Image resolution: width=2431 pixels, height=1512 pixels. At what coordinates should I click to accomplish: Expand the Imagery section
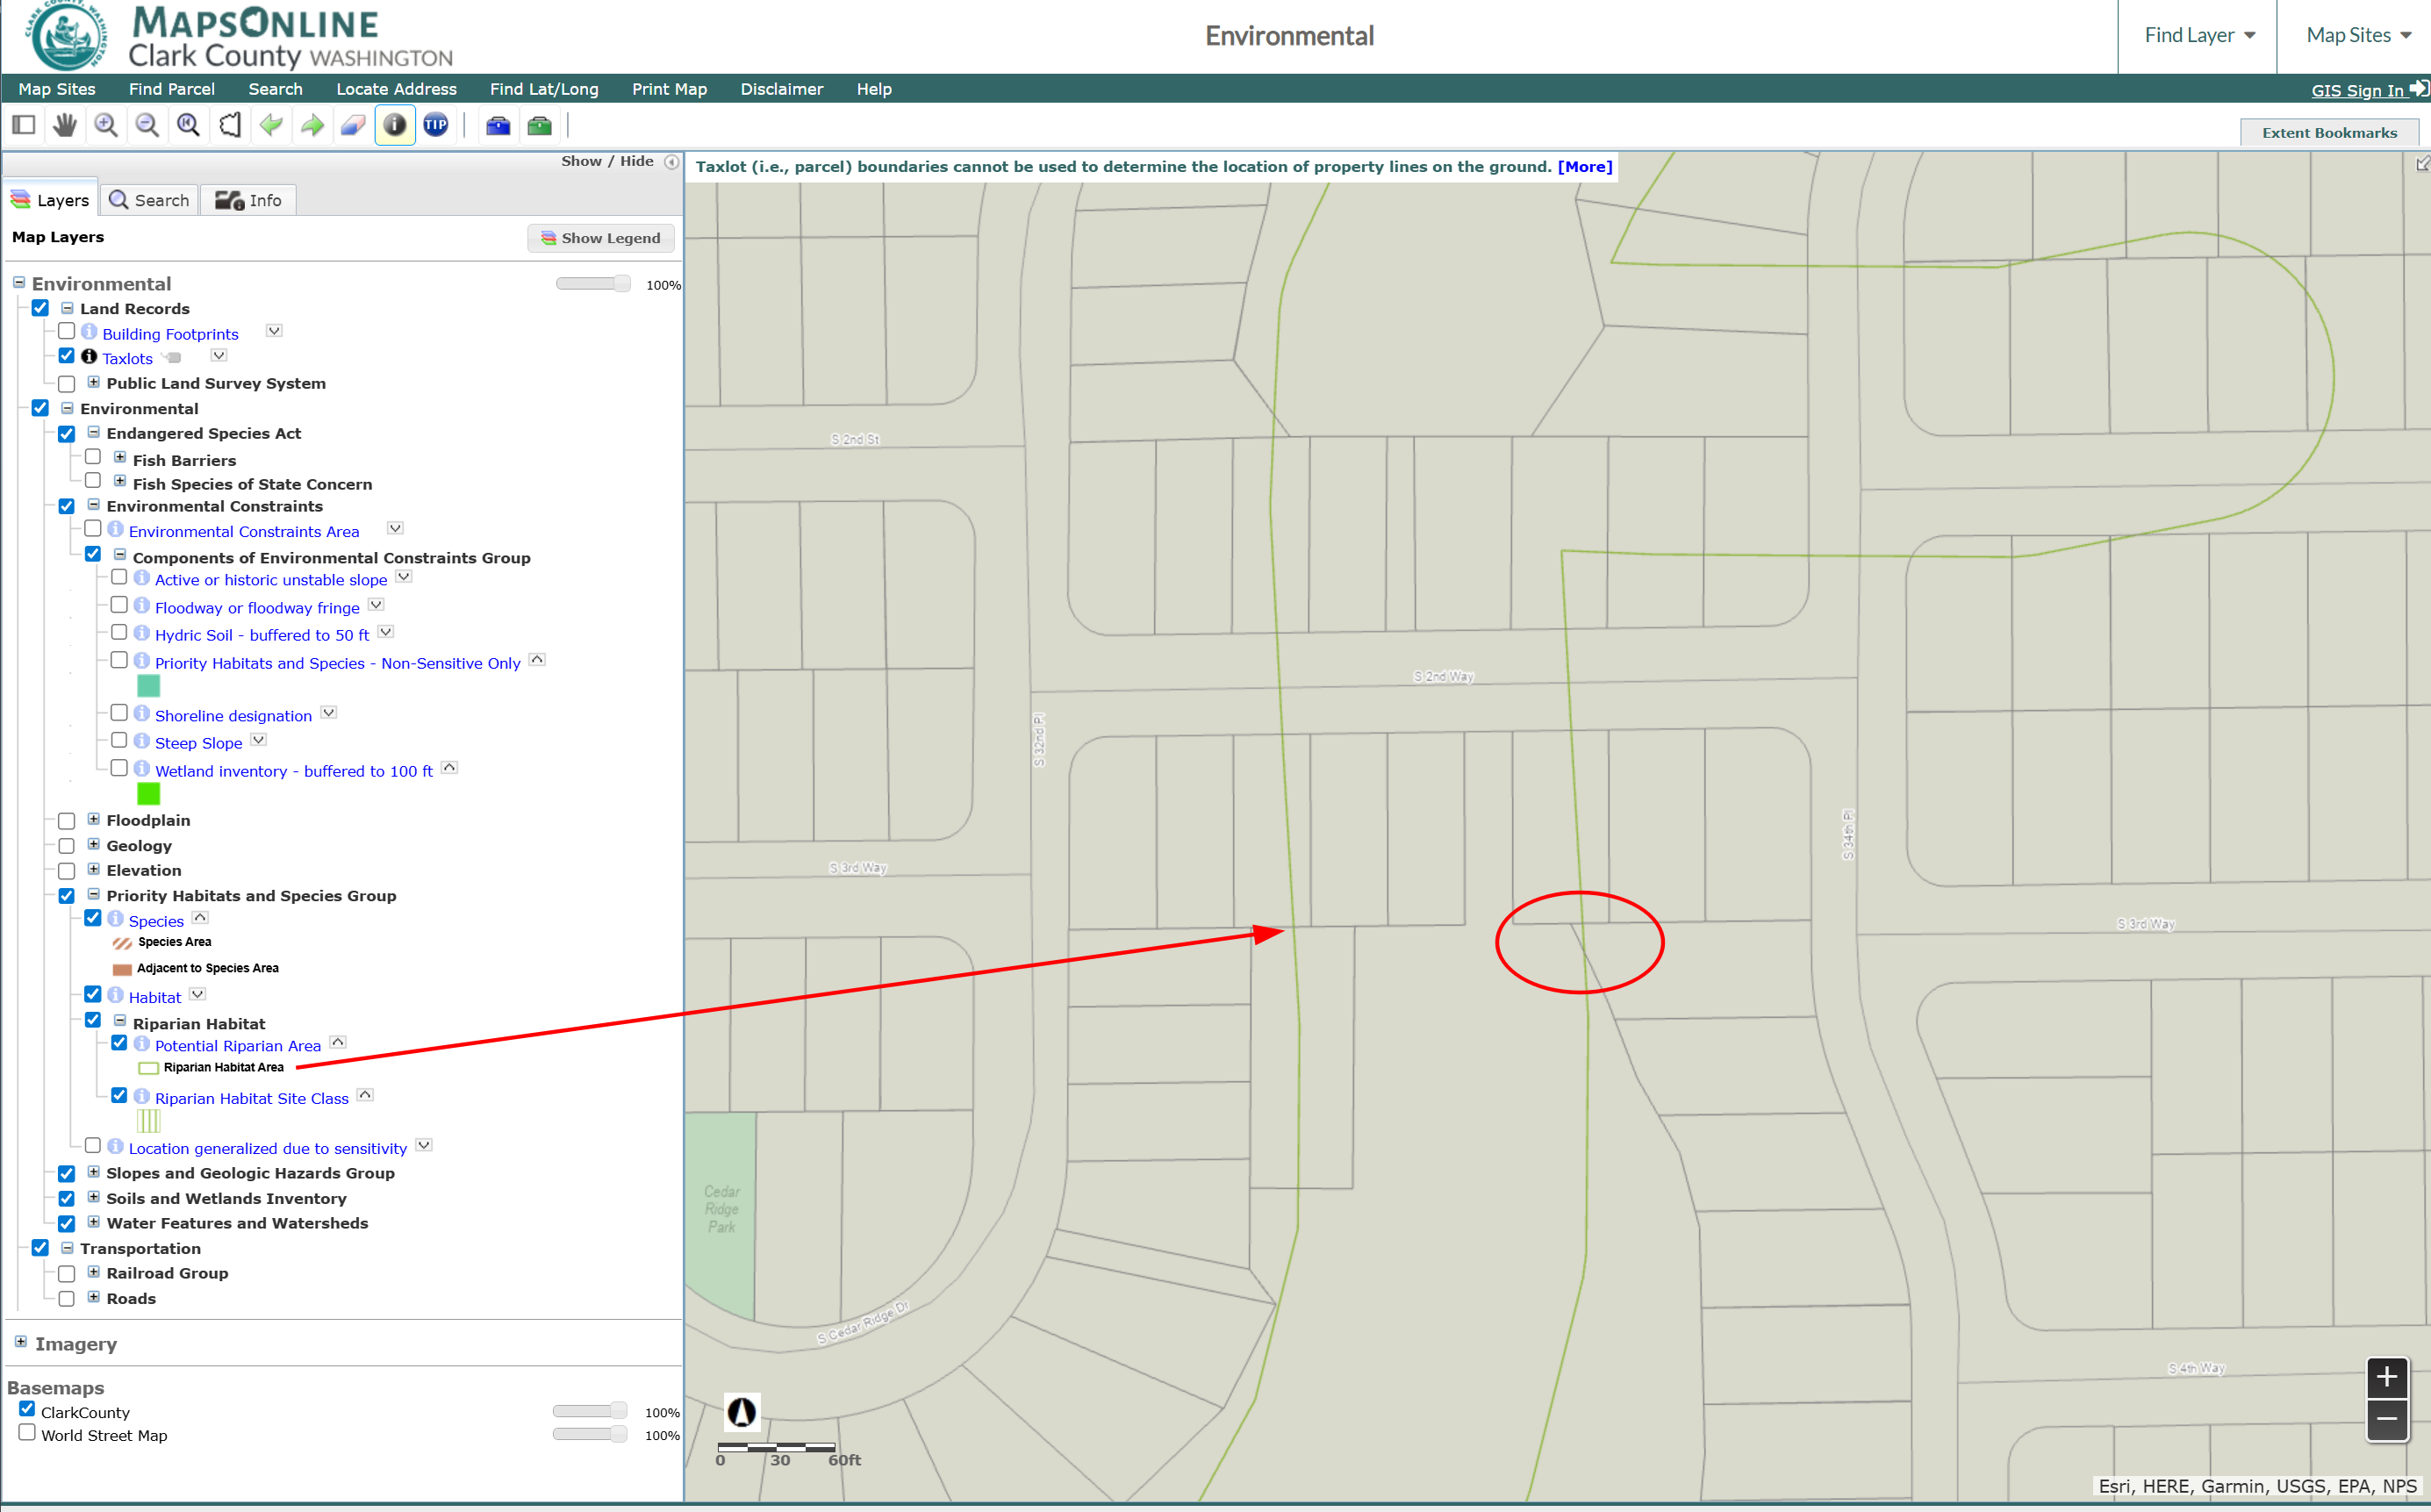[21, 1342]
